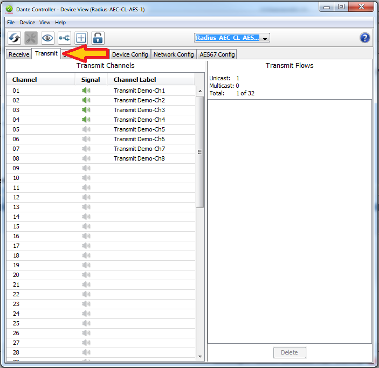379x368 pixels.
Task: Click the '1 of 32' total flows text
Action: 245,93
